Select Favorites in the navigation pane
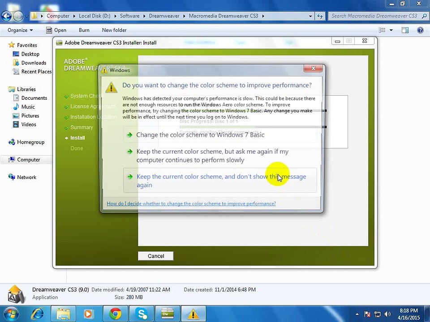 click(27, 45)
